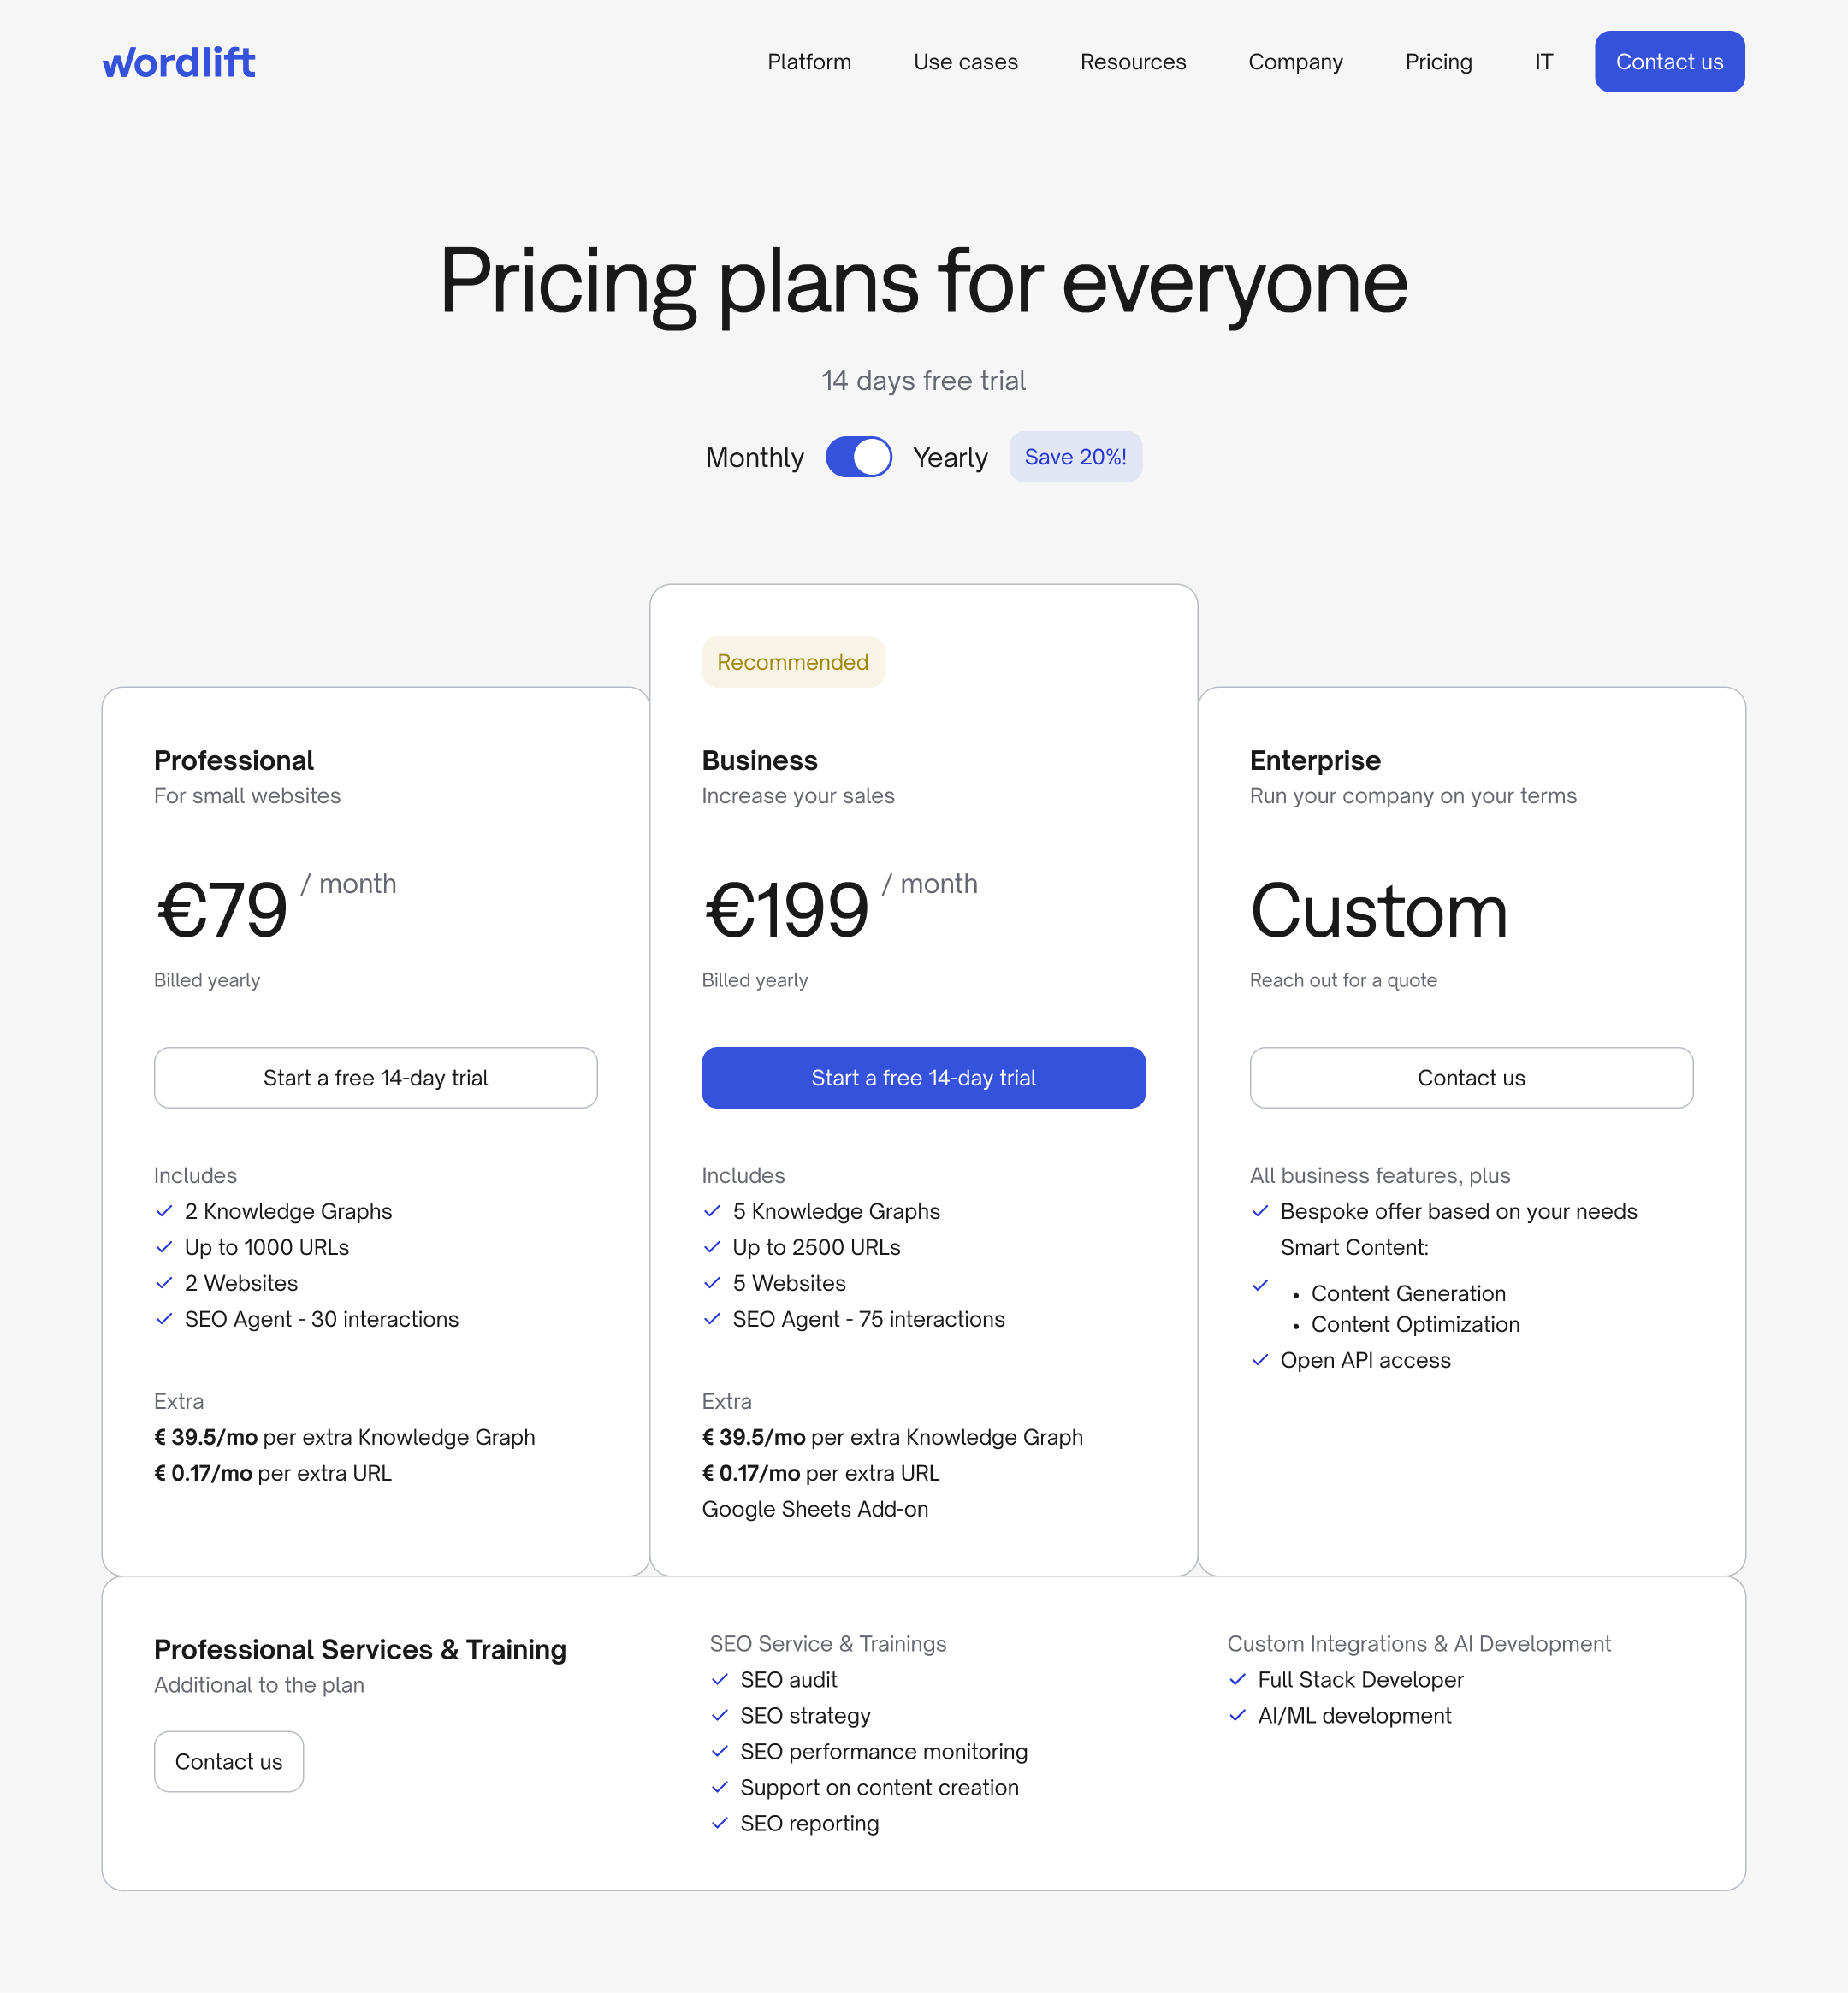Viewport: 1848px width, 1993px height.
Task: Open the Company menu
Action: point(1295,62)
